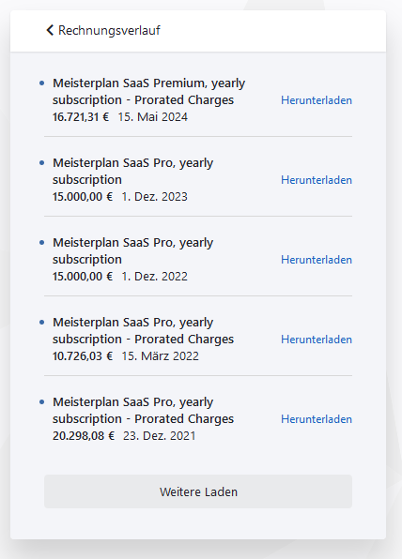Select the Rechnungsverlauf header title
The width and height of the screenshot is (402, 559).
point(109,31)
